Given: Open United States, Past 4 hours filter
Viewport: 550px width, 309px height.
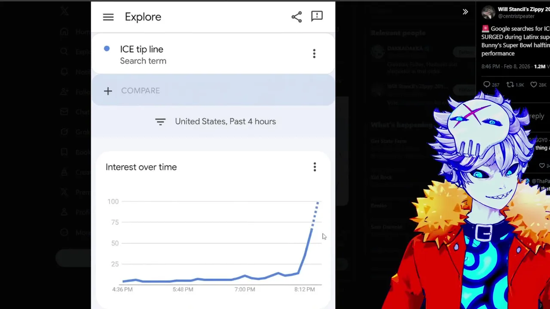Looking at the screenshot, I should pyautogui.click(x=225, y=121).
